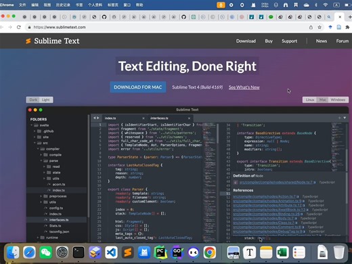Open a new tab with the plus button
The height and width of the screenshot is (264, 352).
point(350,17)
